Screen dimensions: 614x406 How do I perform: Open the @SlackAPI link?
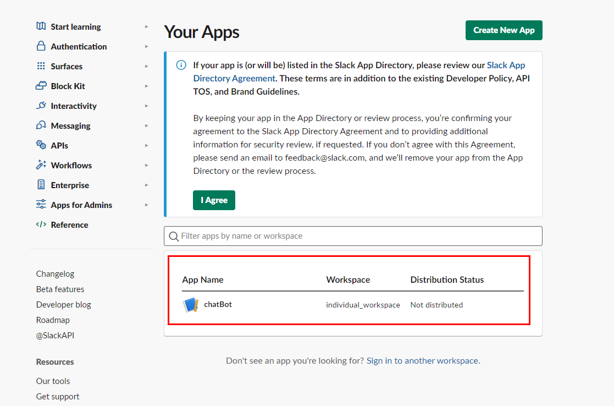(55, 336)
